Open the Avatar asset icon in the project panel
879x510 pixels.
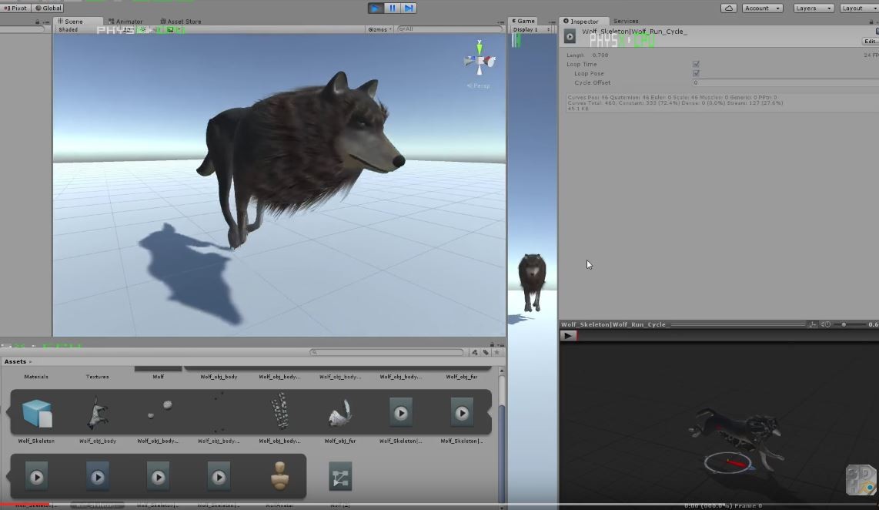[x=280, y=475]
